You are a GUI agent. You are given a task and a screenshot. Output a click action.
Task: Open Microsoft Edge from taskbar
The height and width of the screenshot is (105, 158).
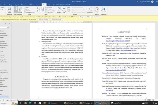(x=30, y=103)
